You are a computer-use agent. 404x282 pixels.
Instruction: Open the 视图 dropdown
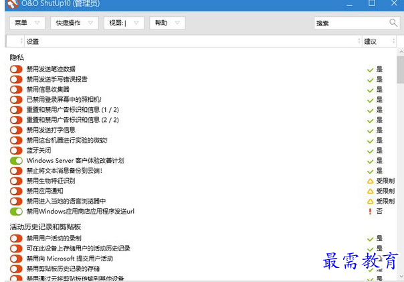(x=124, y=23)
